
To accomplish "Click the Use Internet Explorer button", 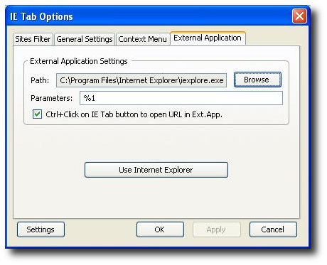I will coord(156,170).
